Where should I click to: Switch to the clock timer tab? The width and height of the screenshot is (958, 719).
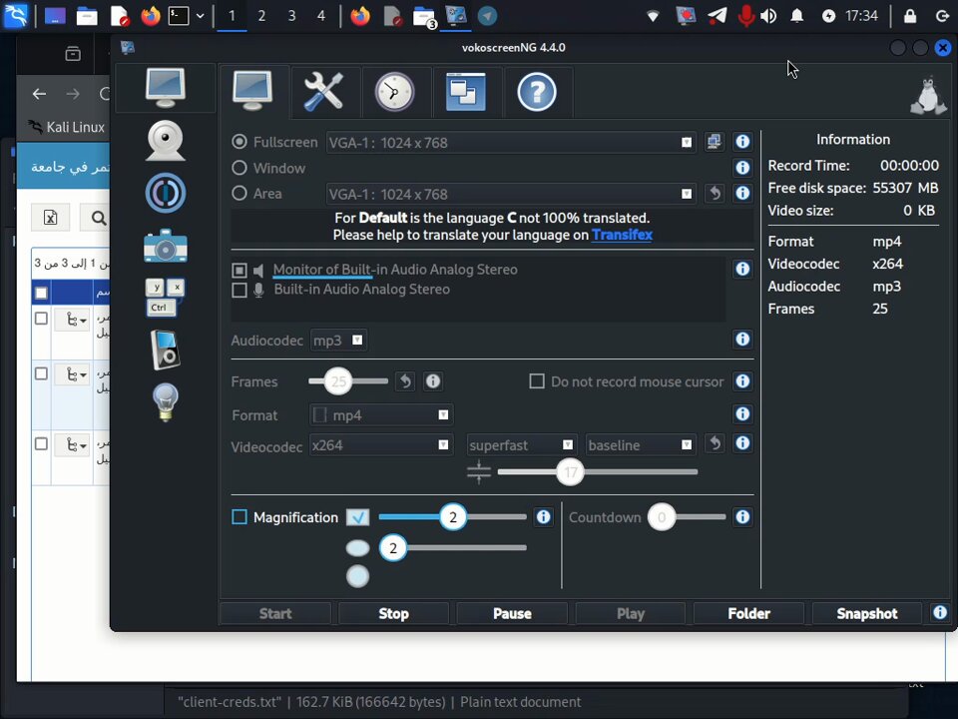pos(394,92)
